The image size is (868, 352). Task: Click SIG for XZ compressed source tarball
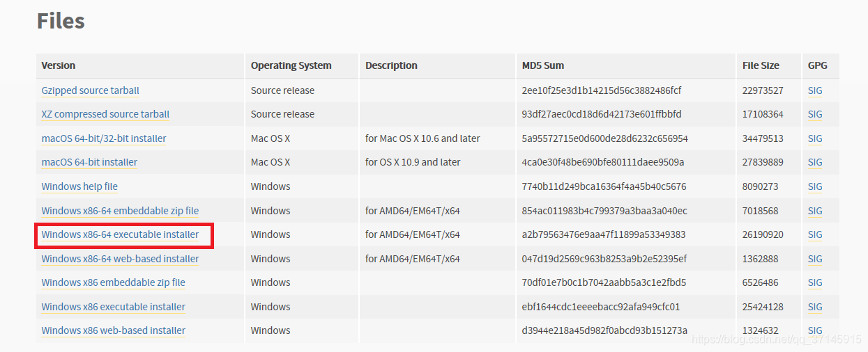tap(815, 114)
